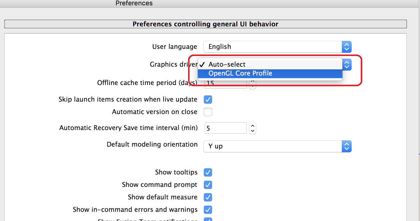Click the Graphics driver dropdown arrows
Viewport: 420px width, 221px height.
coord(347,64)
